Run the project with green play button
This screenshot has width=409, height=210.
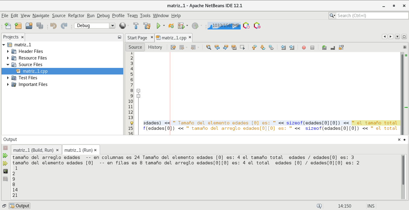point(158,26)
